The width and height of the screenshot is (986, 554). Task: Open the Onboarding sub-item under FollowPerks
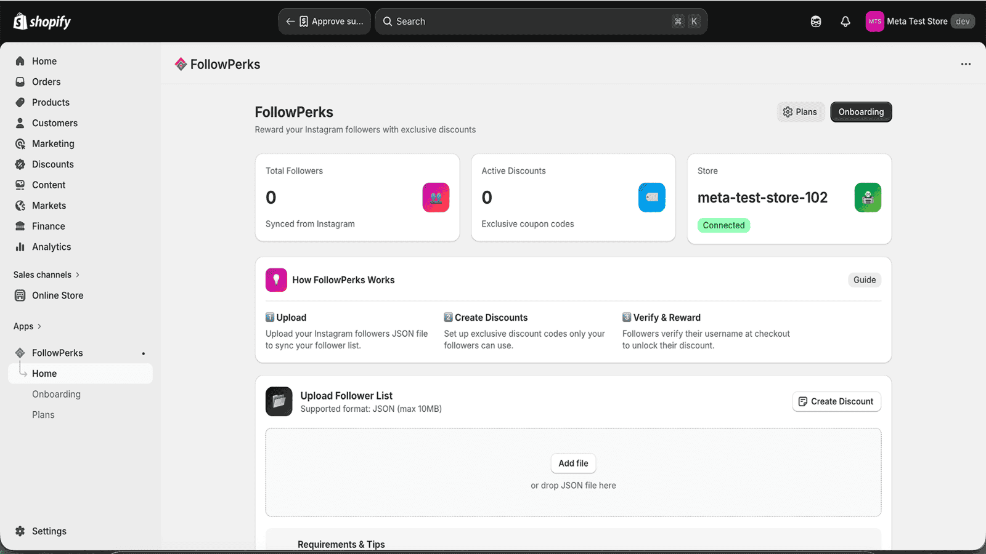pyautogui.click(x=56, y=394)
